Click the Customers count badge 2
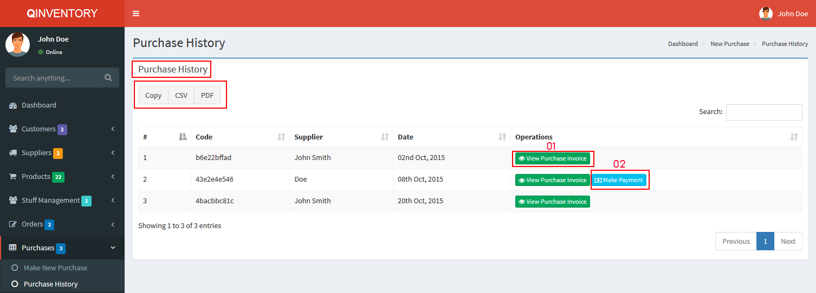The height and width of the screenshot is (293, 816). click(62, 130)
